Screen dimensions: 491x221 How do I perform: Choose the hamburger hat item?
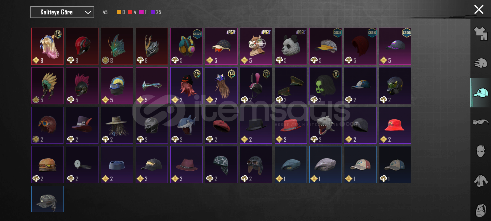(x=47, y=165)
